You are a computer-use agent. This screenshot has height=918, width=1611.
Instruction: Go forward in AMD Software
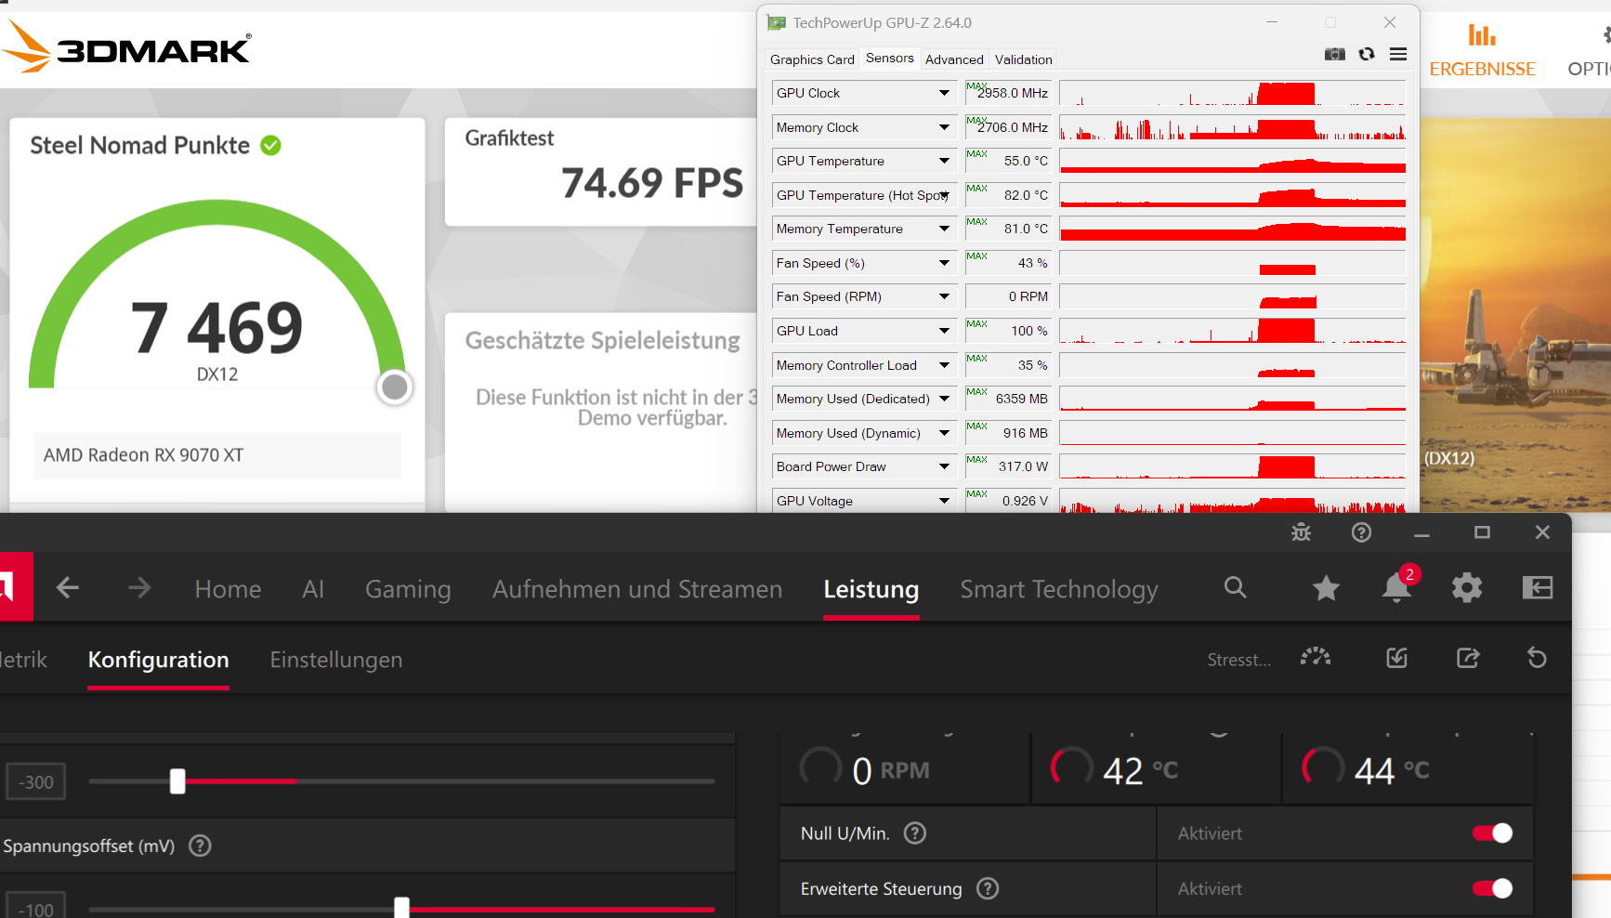[x=139, y=587]
